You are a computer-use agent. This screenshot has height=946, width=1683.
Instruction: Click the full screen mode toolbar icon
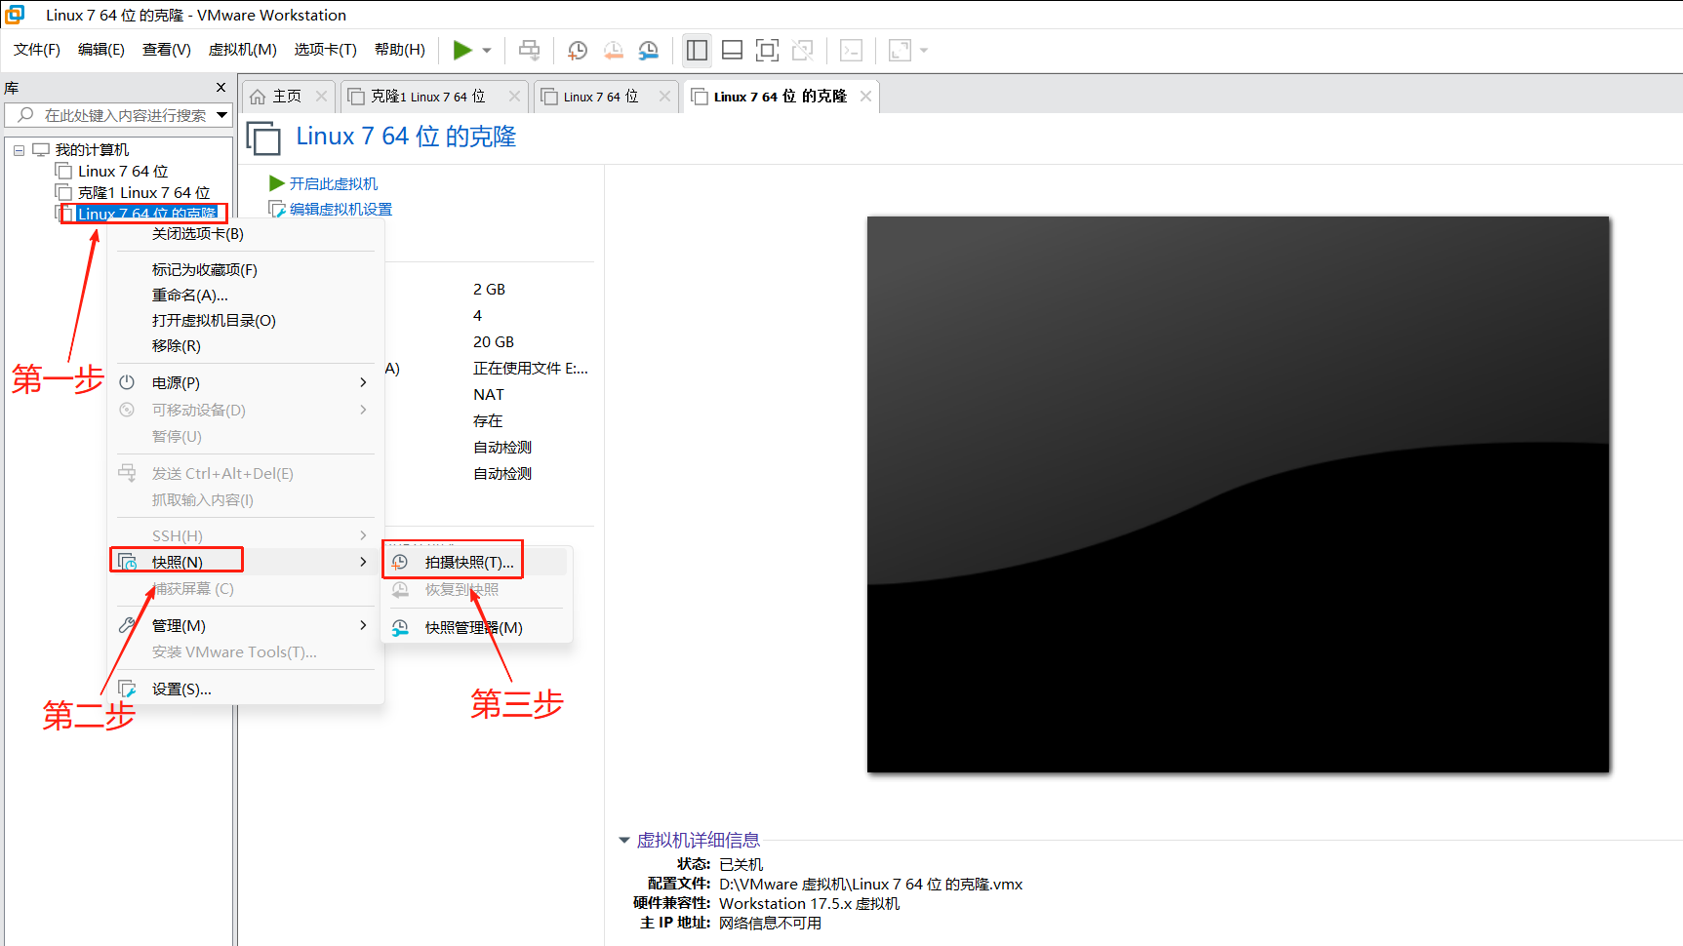tap(768, 50)
